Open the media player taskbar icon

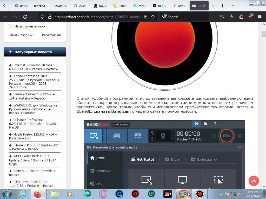tap(70, 194)
